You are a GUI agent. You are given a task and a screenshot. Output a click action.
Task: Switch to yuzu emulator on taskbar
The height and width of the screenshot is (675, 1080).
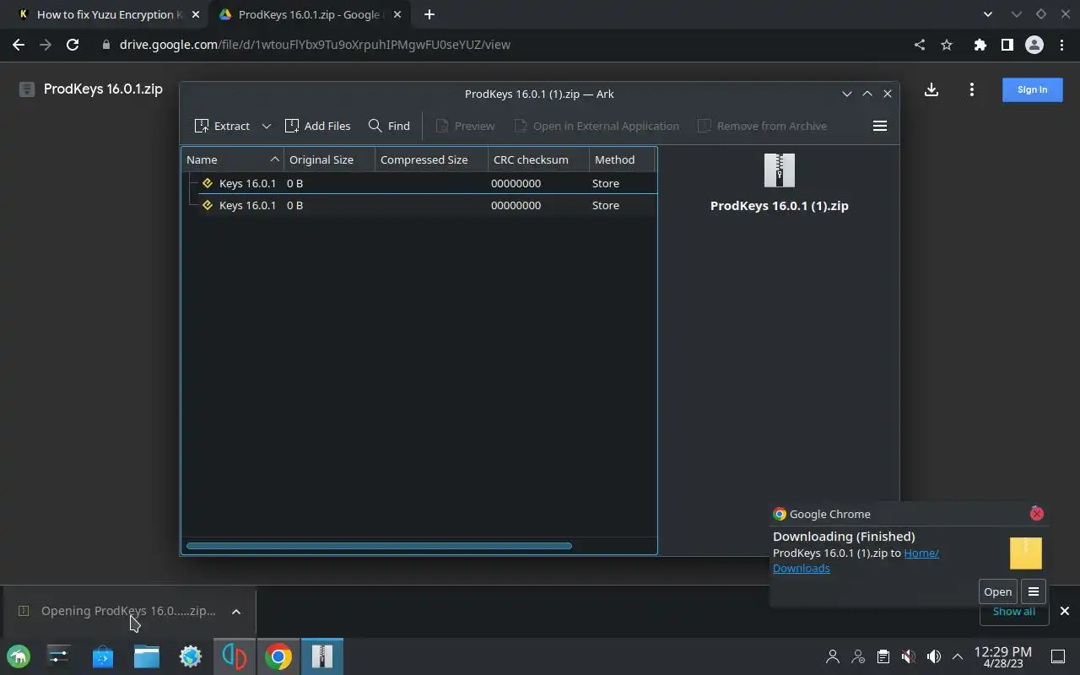point(235,656)
